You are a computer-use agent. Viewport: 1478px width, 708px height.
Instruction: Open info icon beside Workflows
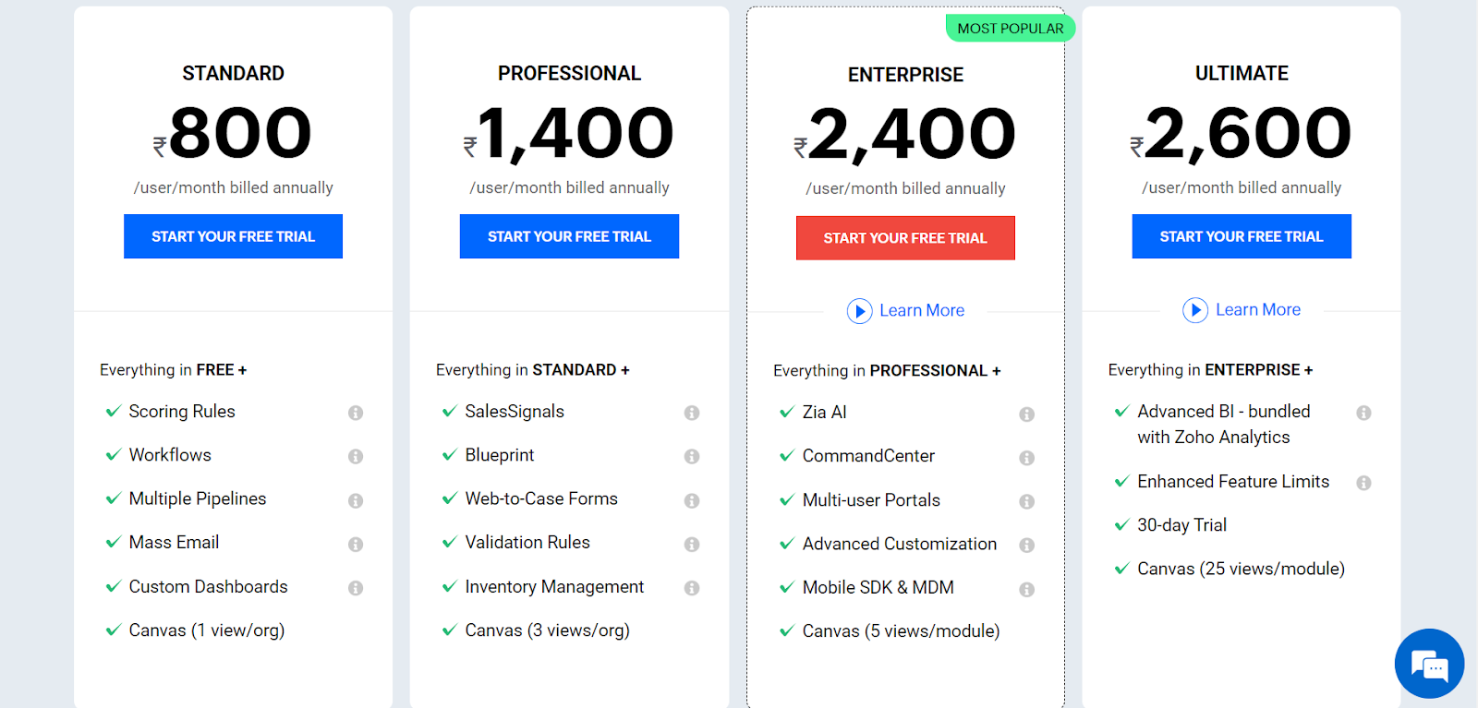click(x=356, y=456)
